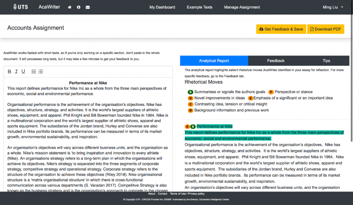Click the UTS logo
Screen dimensions: 353x205
pos(21,7)
